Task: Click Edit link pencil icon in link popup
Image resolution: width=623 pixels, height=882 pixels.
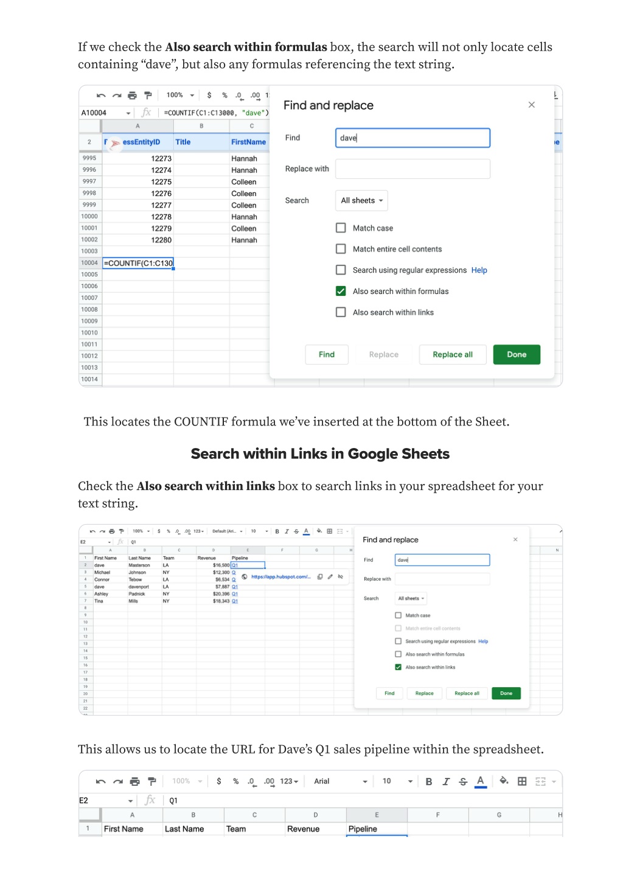Action: tap(330, 577)
